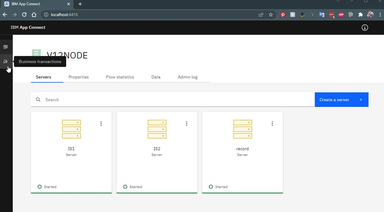
Task: Click the info icon in App Connect header
Action: coord(365,28)
